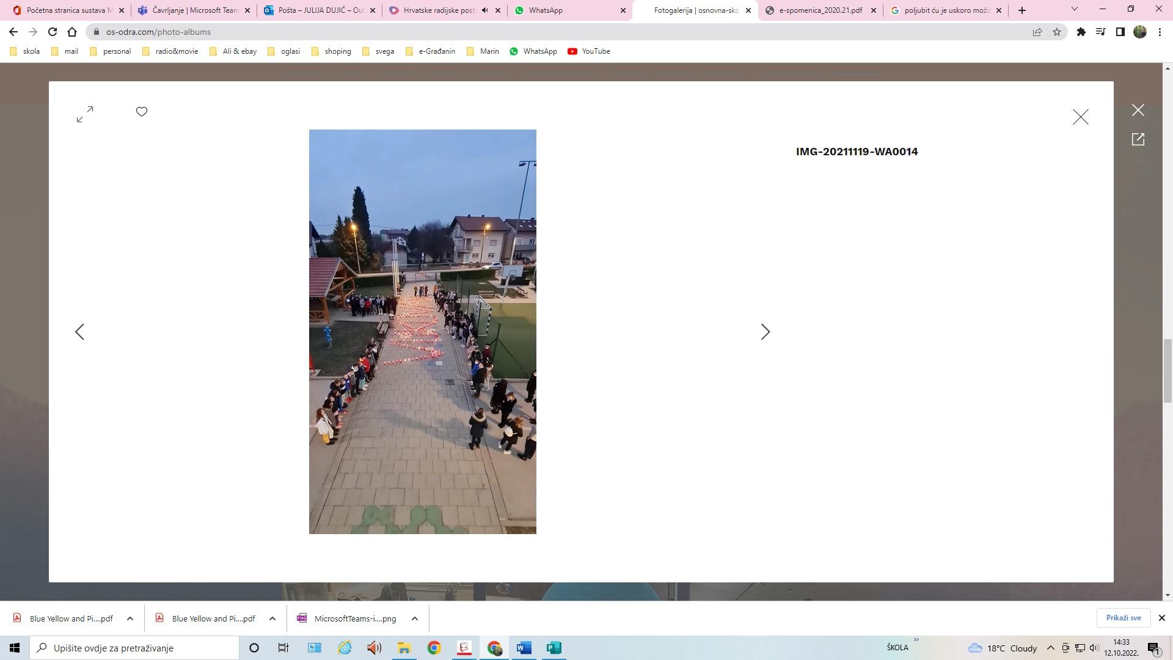Close the photo lightbox
Screen dimensions: 1173x660
tap(1080, 117)
